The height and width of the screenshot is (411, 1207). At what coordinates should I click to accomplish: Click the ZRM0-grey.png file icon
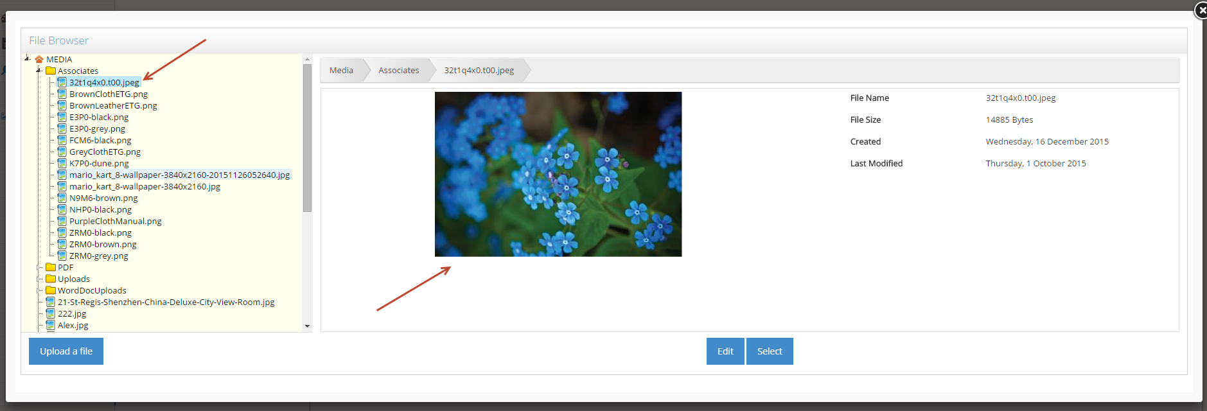tap(62, 256)
